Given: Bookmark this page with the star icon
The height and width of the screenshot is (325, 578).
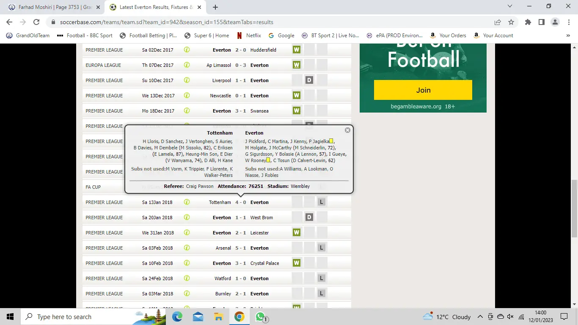Looking at the screenshot, I should (511, 22).
